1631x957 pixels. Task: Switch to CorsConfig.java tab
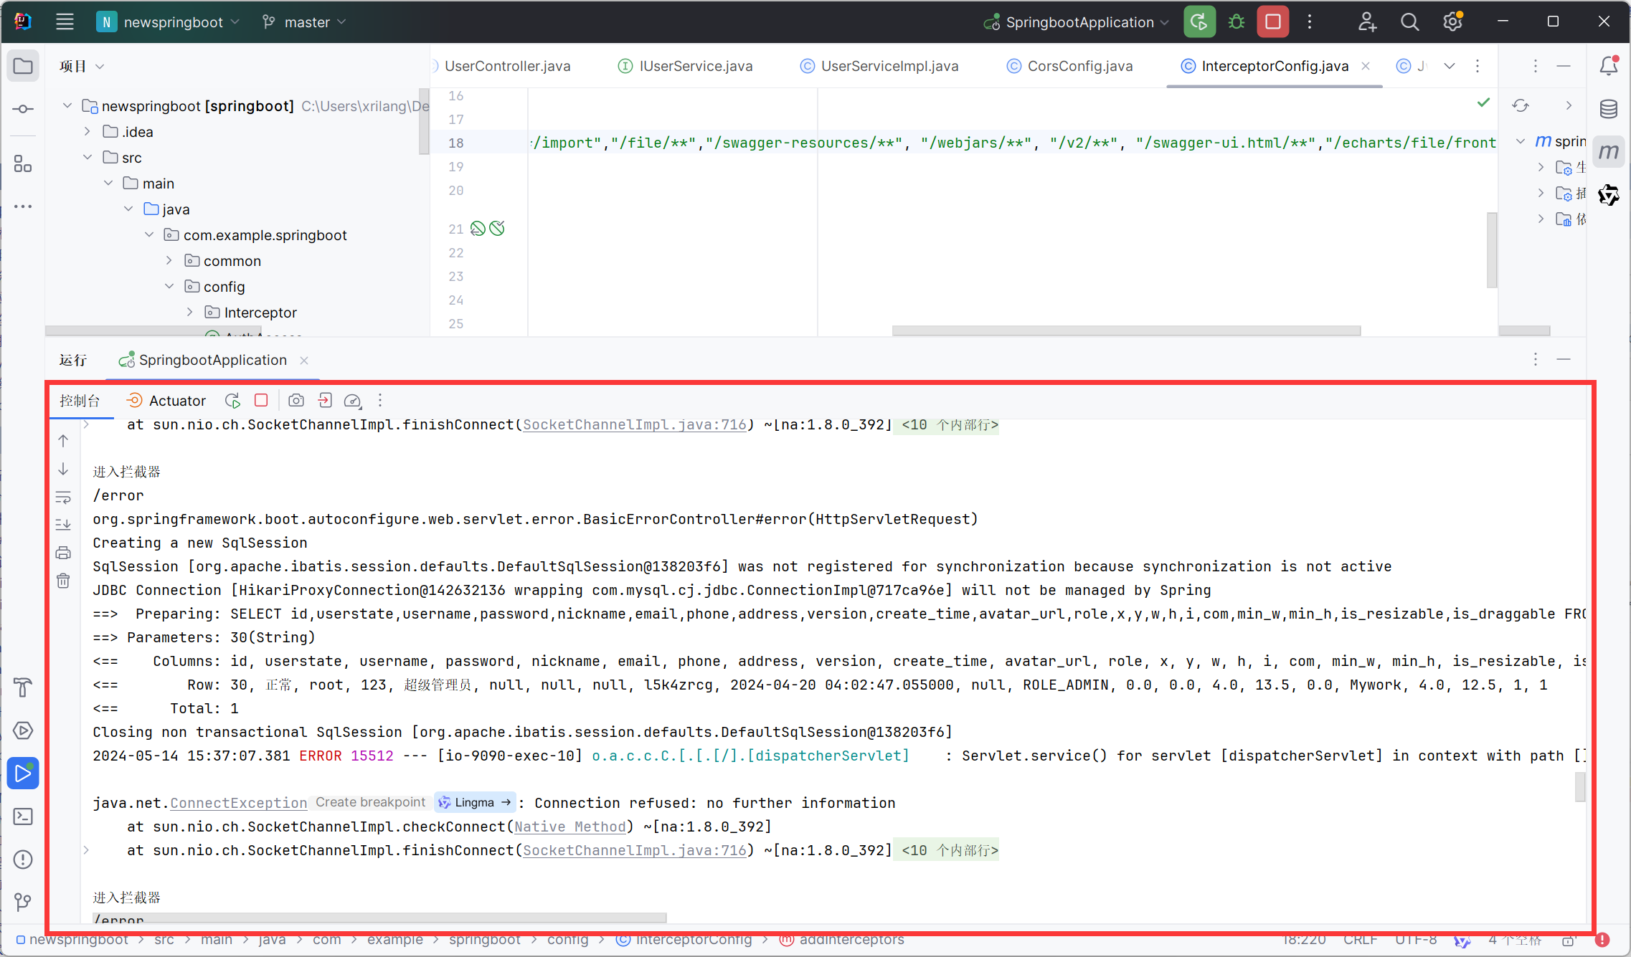(x=1071, y=66)
